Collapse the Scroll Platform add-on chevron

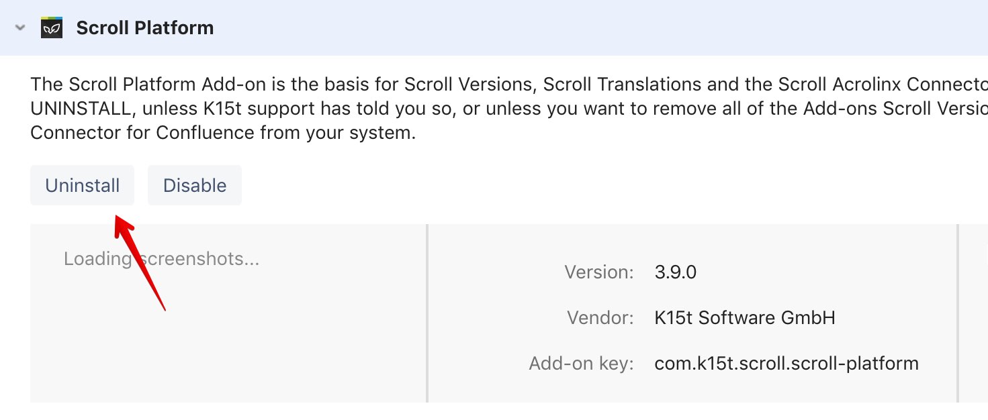point(20,28)
